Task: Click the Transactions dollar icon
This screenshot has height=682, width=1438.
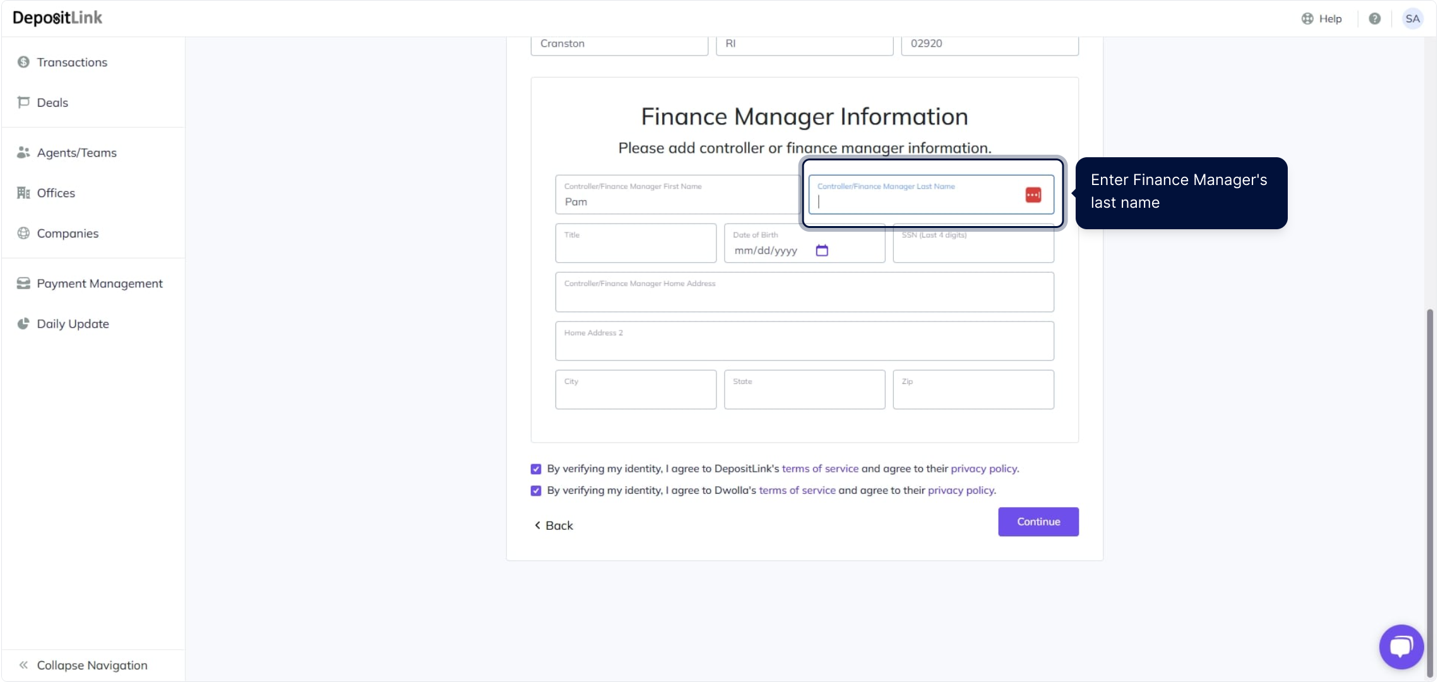Action: [x=23, y=62]
